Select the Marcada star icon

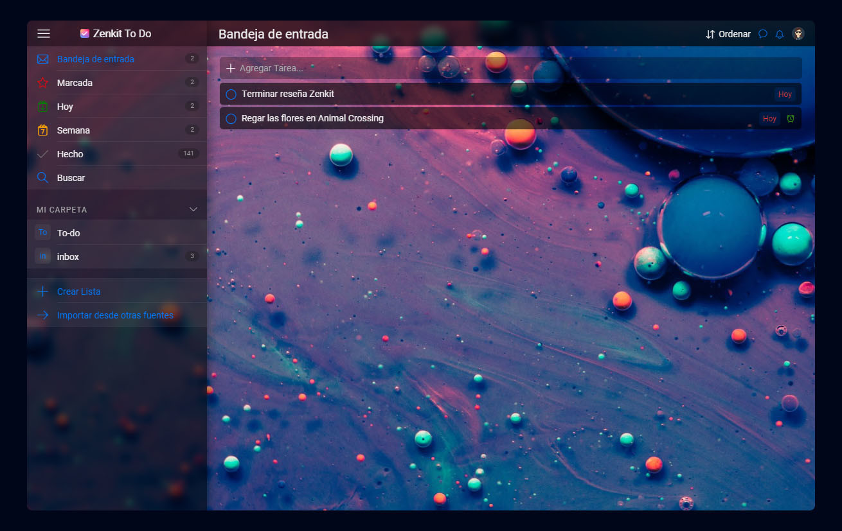(x=42, y=82)
